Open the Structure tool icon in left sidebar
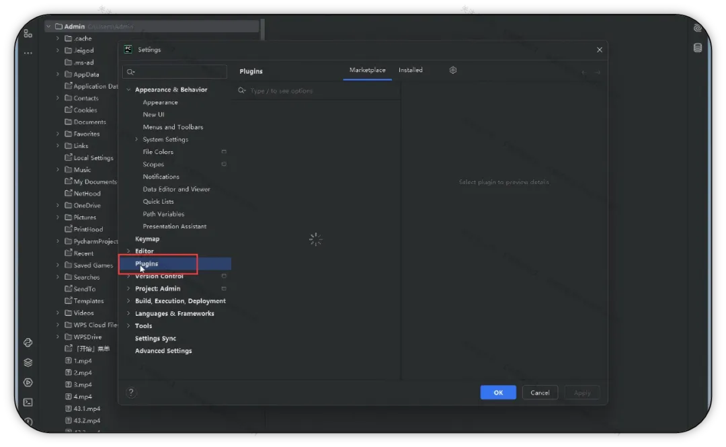The image size is (726, 447). 28,34
